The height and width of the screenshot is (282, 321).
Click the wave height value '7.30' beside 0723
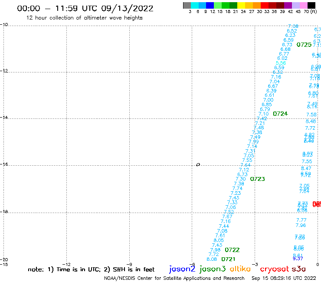click(x=241, y=179)
